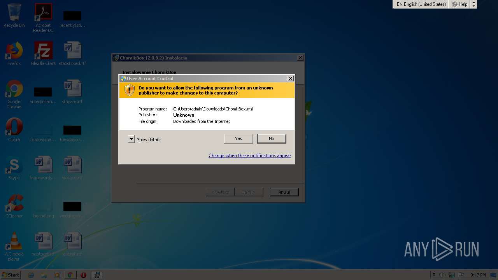The image size is (498, 280).
Task: Open stopare.rtf document icon
Action: pyautogui.click(x=72, y=92)
